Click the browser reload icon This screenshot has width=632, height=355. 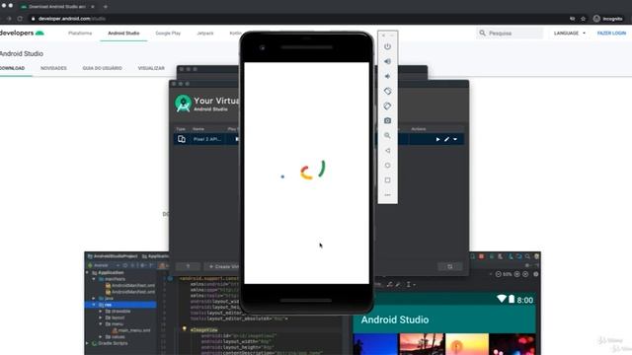(20, 19)
